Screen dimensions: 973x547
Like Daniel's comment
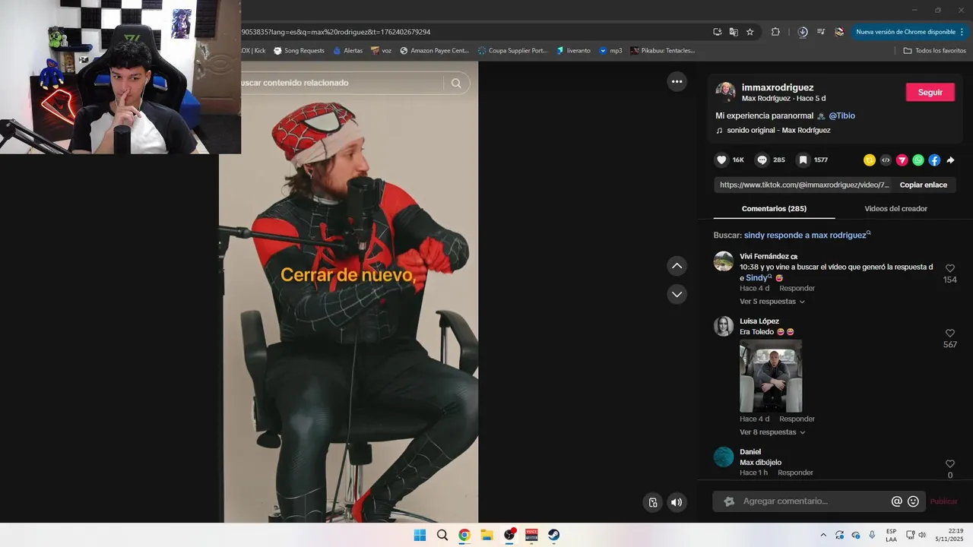[x=949, y=464]
